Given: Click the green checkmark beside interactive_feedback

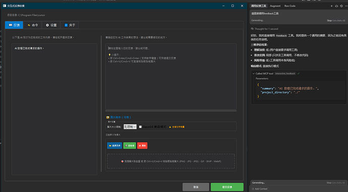Looking at the screenshot, I should tap(299, 74).
